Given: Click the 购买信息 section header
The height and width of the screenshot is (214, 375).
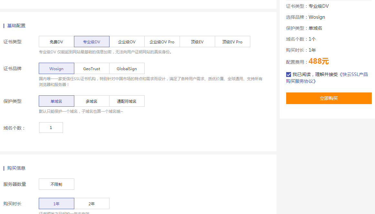Looking at the screenshot, I should tap(16, 168).
